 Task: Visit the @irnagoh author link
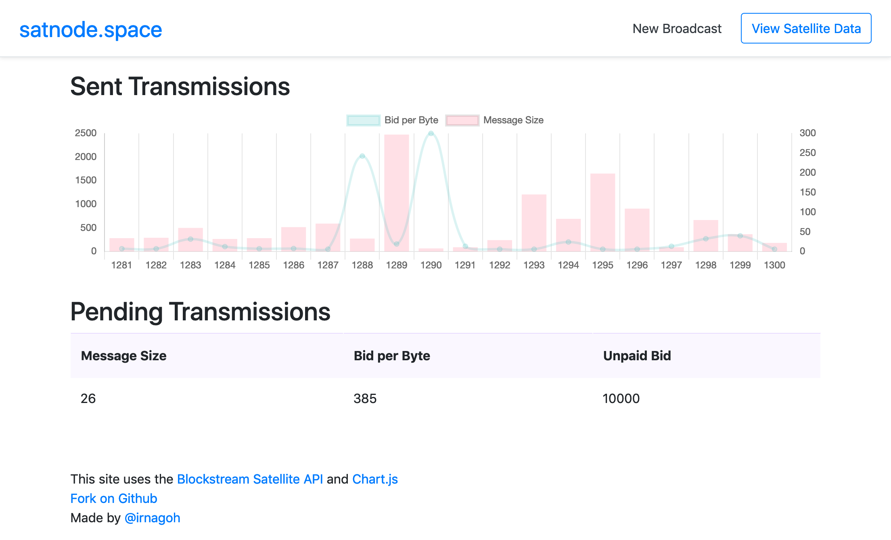(x=152, y=518)
